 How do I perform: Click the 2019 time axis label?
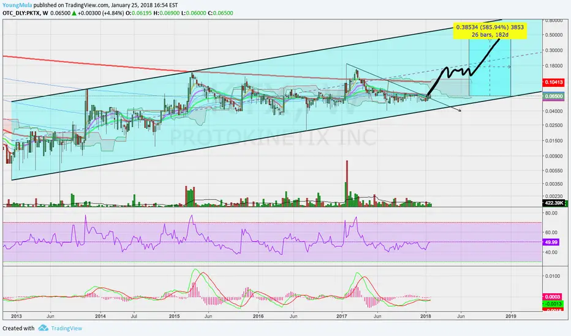click(x=511, y=316)
